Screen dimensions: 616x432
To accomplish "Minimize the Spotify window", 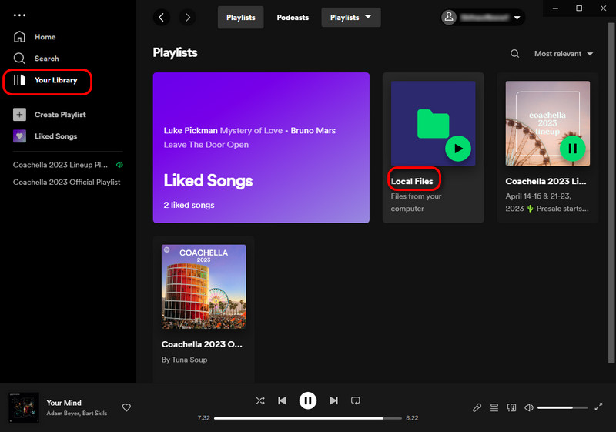I will pyautogui.click(x=555, y=8).
